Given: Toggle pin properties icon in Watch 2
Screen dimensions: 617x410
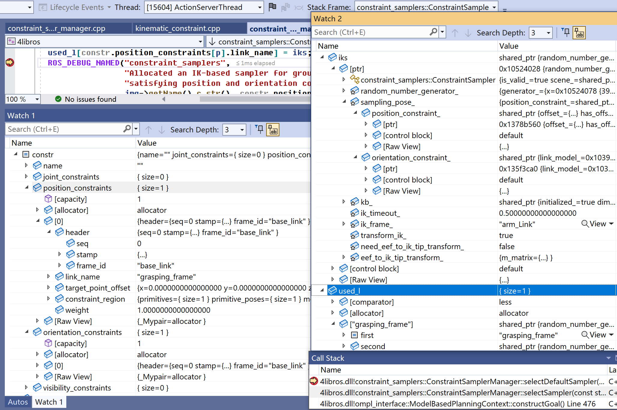Looking at the screenshot, I should click(x=566, y=32).
